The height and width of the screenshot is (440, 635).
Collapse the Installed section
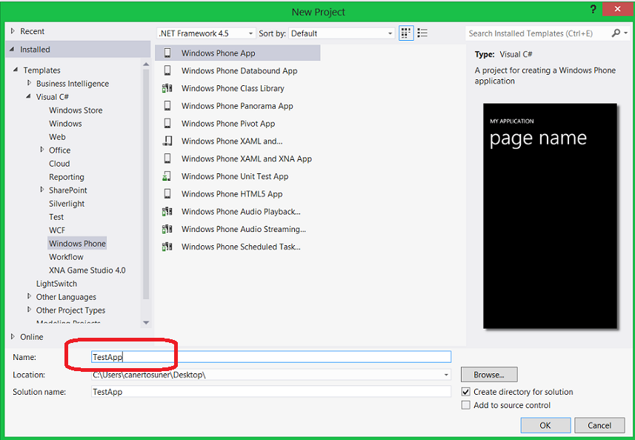click(12, 50)
